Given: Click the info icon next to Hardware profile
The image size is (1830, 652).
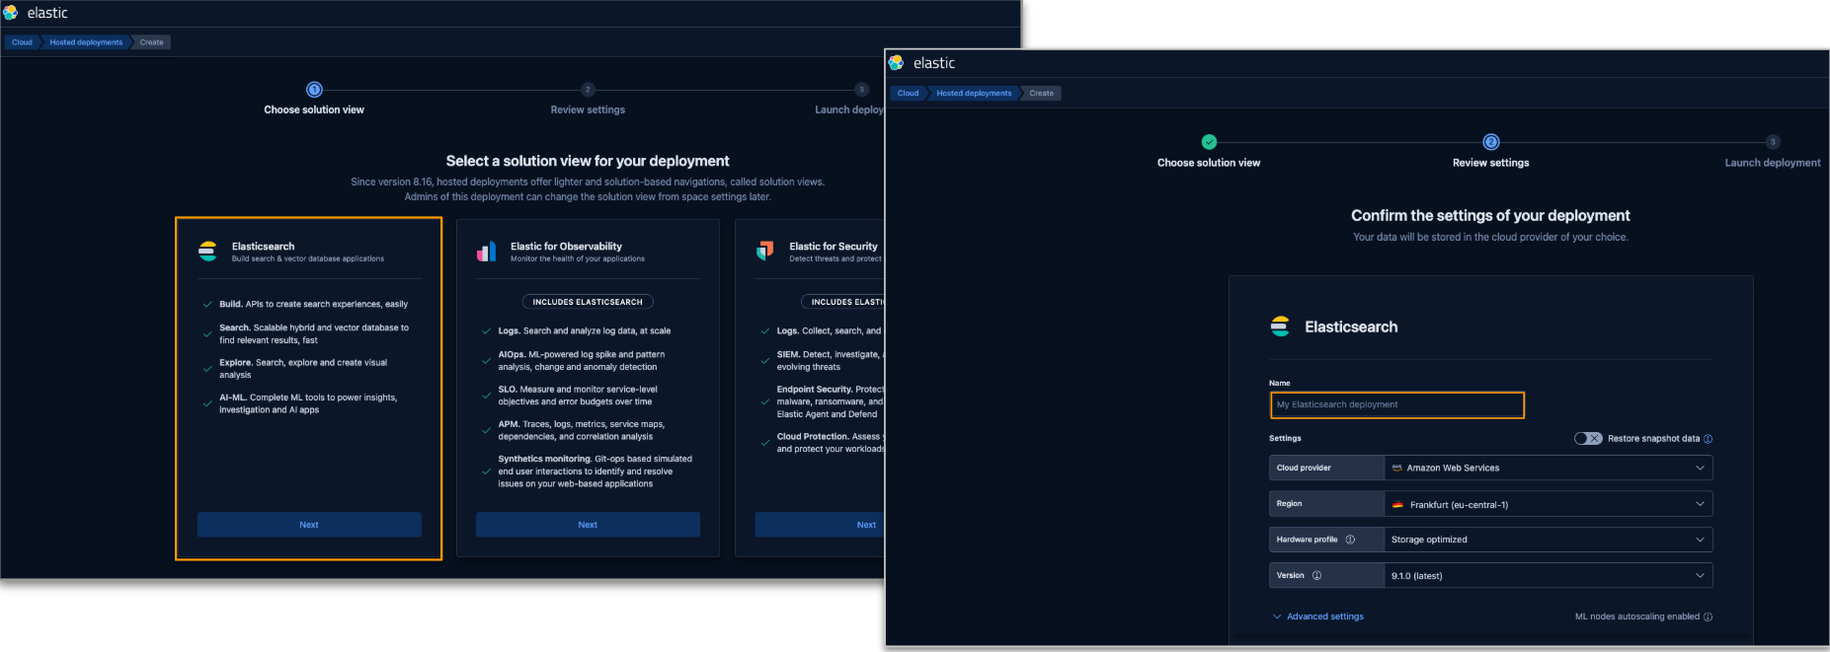Looking at the screenshot, I should (1350, 540).
